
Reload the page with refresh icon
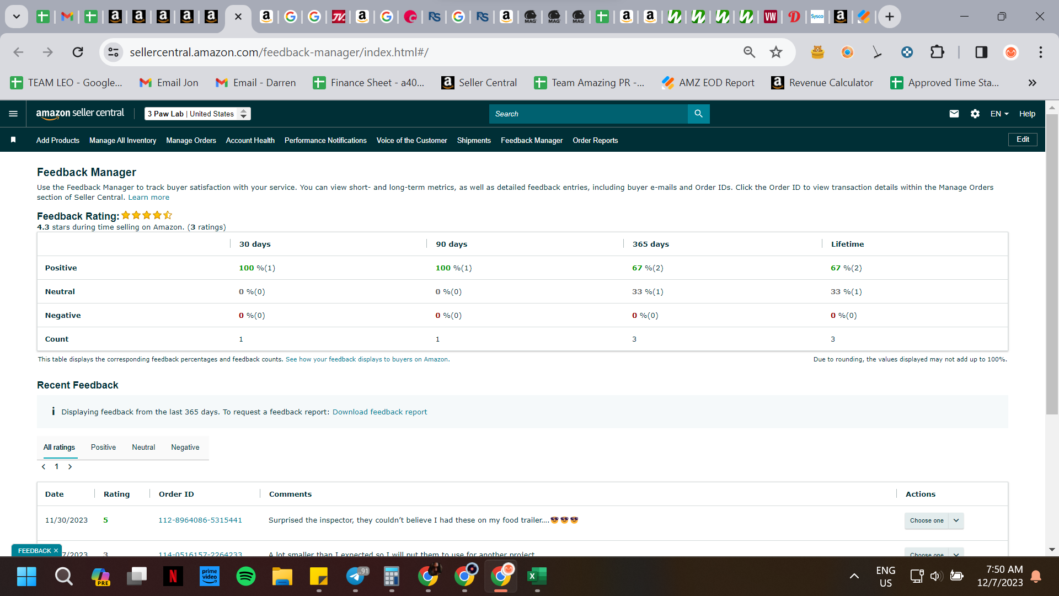tap(78, 52)
